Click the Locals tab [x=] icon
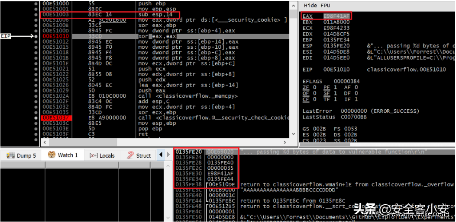The image size is (456, 222). pyautogui.click(x=93, y=155)
